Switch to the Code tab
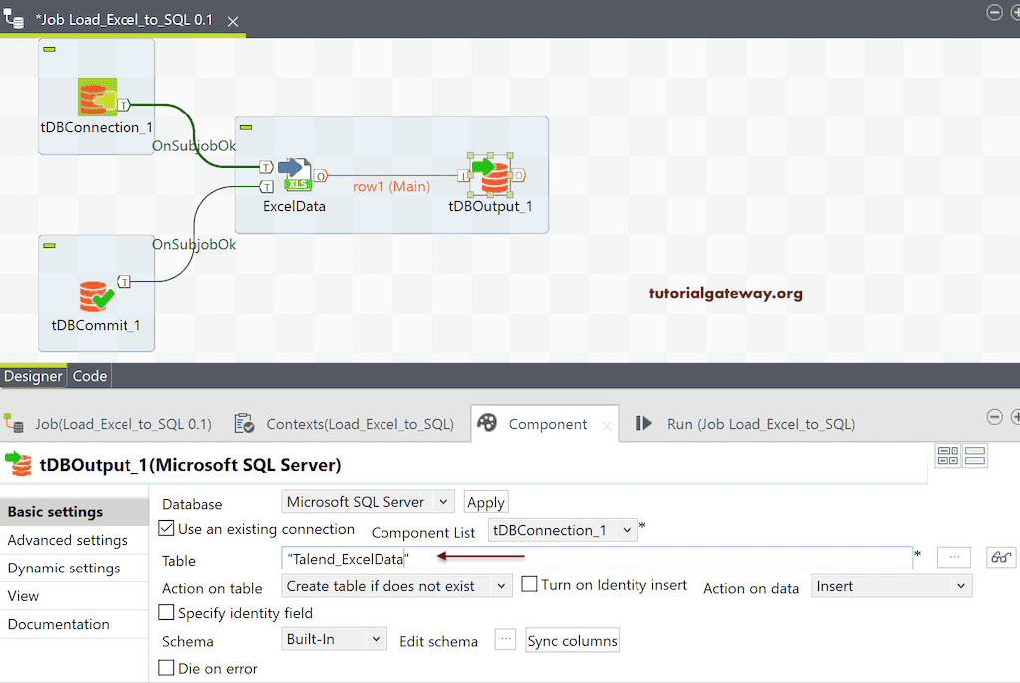Viewport: 1020px width, 683px height. tap(89, 376)
